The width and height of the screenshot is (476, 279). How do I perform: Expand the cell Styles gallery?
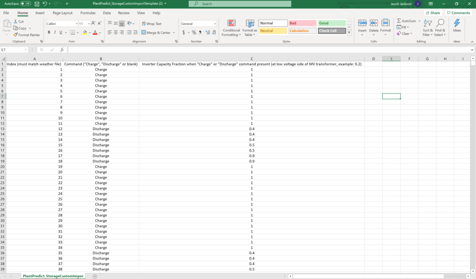pyautogui.click(x=349, y=32)
